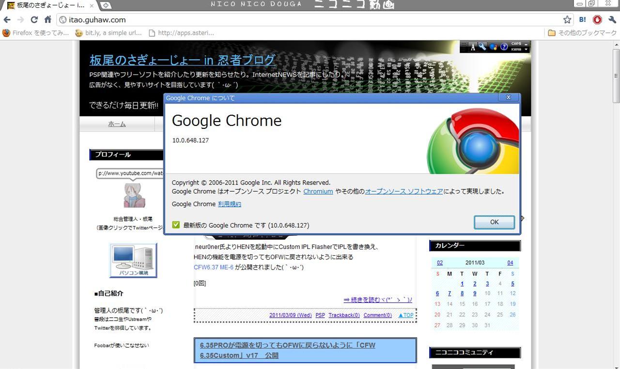620x369 pixels.
Task: Click the browser forward arrow
Action: (20, 20)
